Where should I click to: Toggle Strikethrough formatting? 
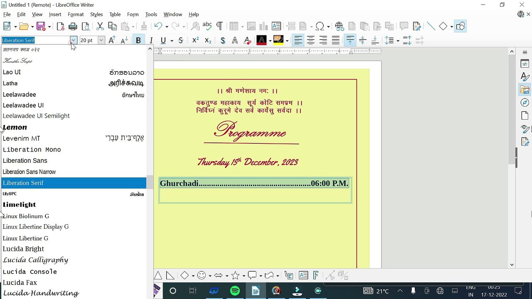point(180,40)
